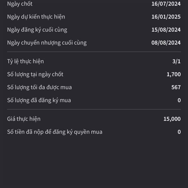Click the 16/07/2024 closing date value
This screenshot has height=188, width=188.
click(x=166, y=4)
